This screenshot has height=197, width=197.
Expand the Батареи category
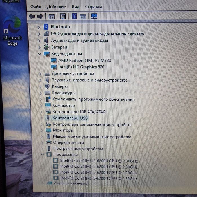(39, 48)
